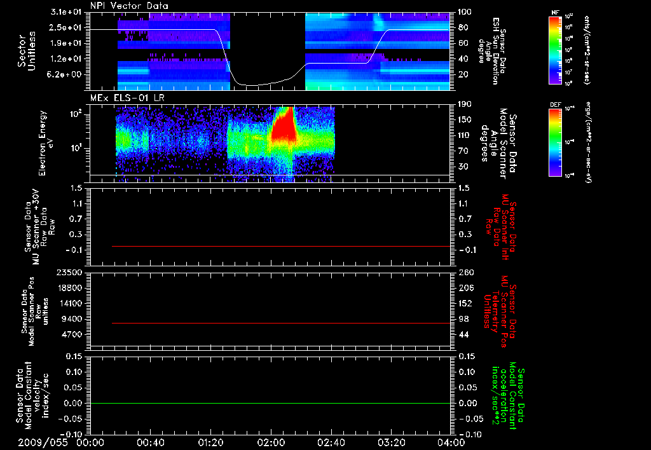Click the "ESH Sun Elevation Angle" axis label
This screenshot has height=450, width=651.
tap(493, 51)
